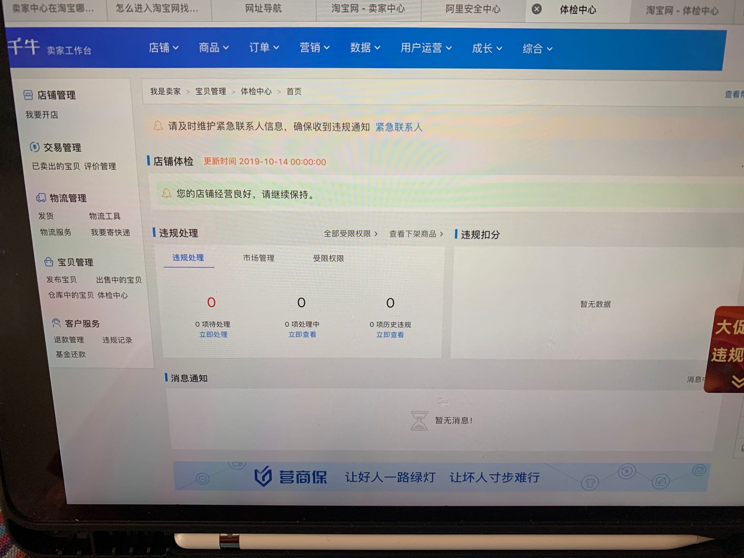Click 立即处理 under 待处理
Image resolution: width=744 pixels, height=558 pixels.
click(213, 334)
